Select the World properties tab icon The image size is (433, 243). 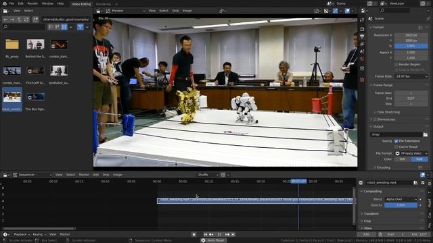[362, 59]
